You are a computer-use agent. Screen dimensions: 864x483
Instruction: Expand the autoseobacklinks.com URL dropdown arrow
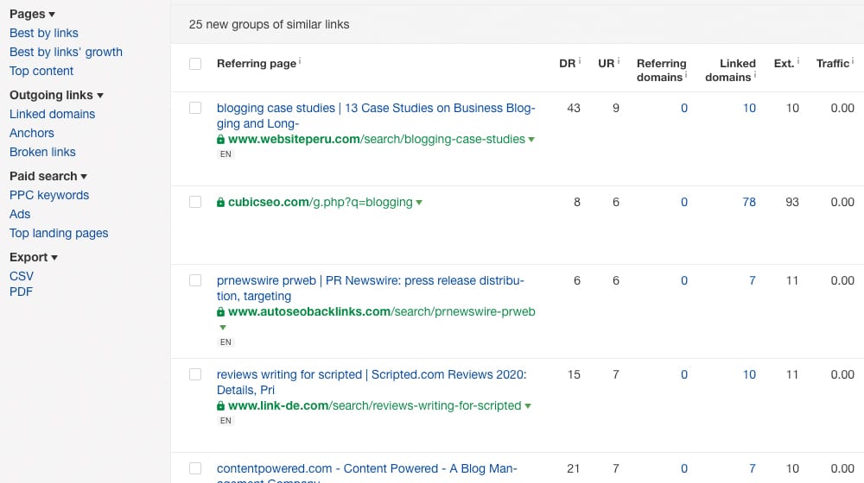(x=223, y=327)
